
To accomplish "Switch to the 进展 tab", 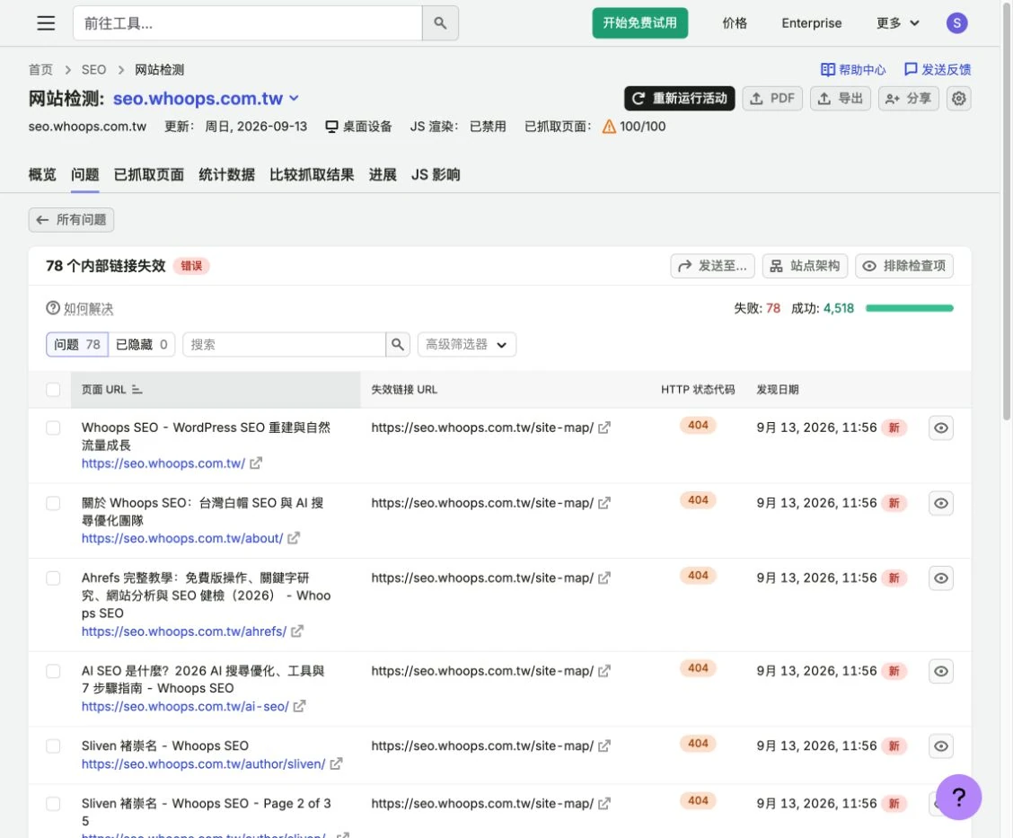I will click(x=383, y=174).
